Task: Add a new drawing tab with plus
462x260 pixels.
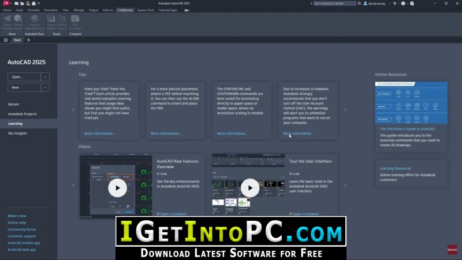Action: (28, 40)
